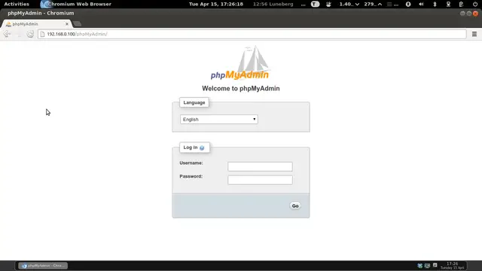Screen dimensions: 482x271
Task: Click the top bar date and time clock
Action: point(216,4)
